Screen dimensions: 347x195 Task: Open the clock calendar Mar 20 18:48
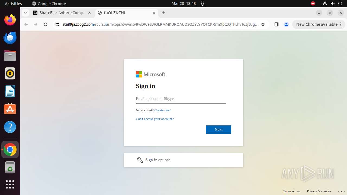[184, 4]
